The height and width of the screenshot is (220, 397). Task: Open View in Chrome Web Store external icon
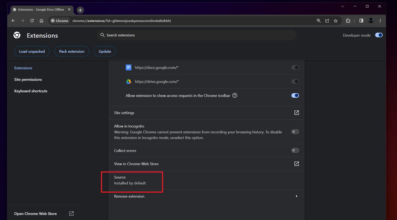click(297, 164)
